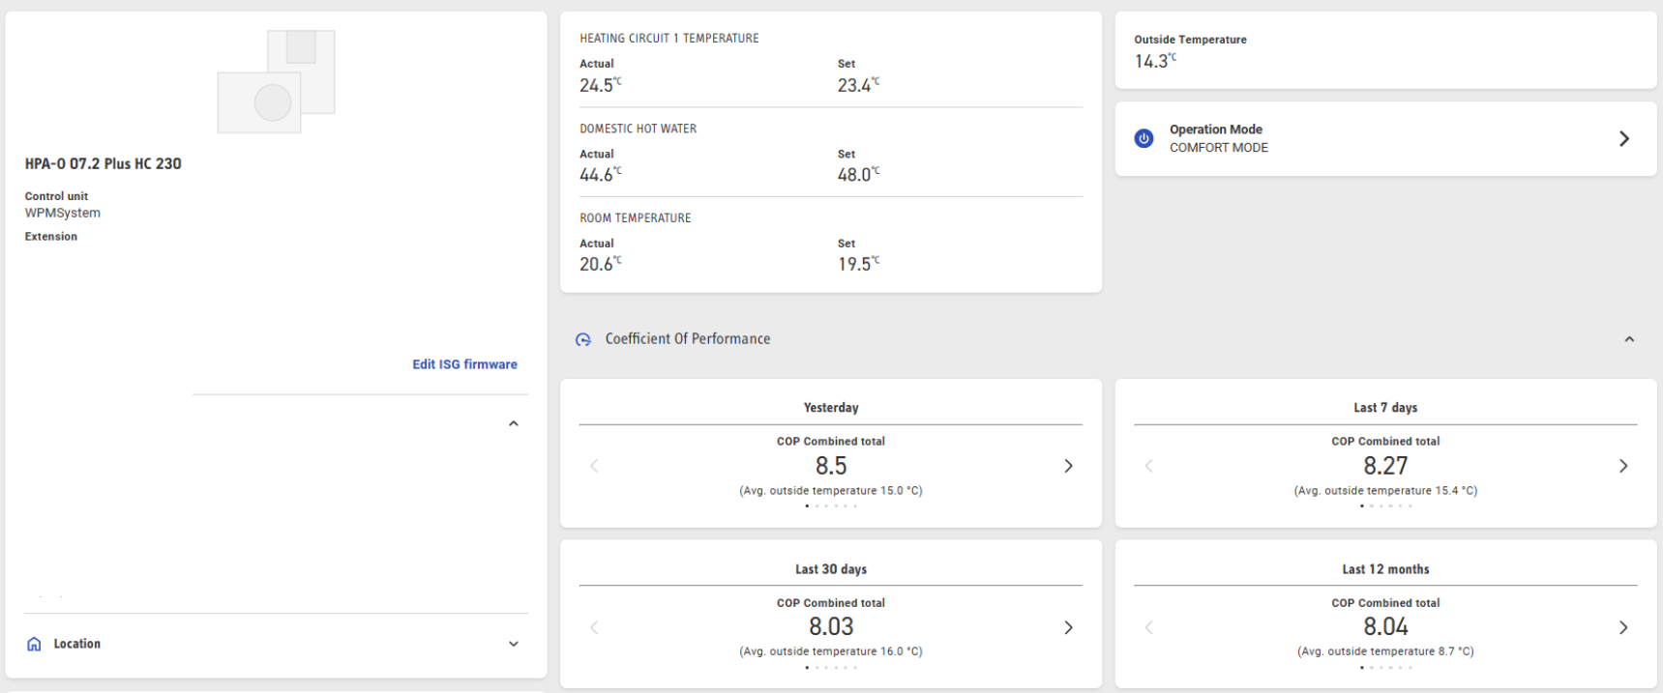This screenshot has height=693, width=1663.
Task: Click the Location home icon
Action: 34,644
